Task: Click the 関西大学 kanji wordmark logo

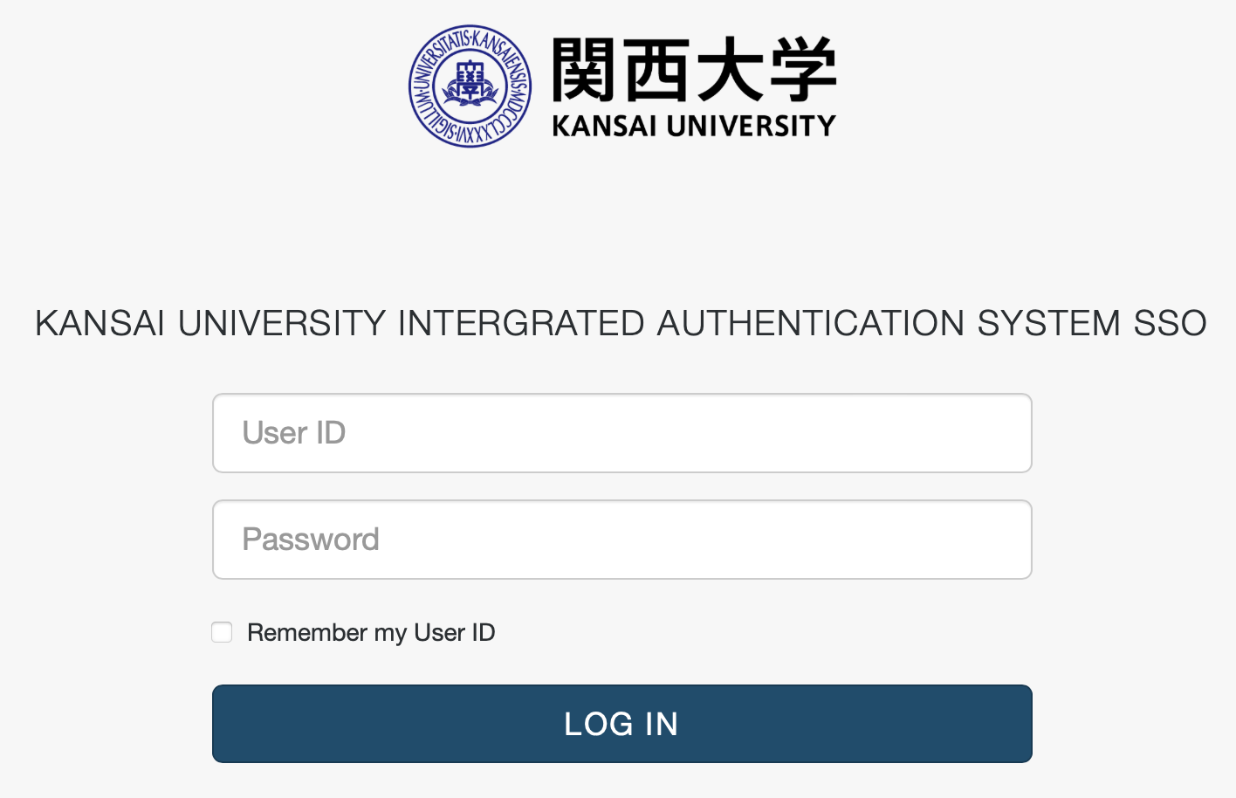Action: point(695,70)
